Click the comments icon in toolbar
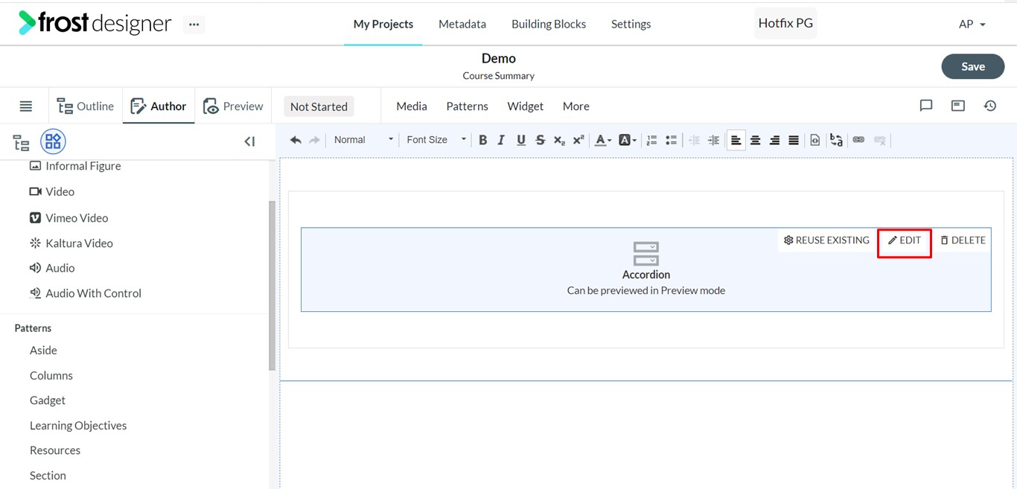Image resolution: width=1017 pixels, height=489 pixels. [x=926, y=106]
